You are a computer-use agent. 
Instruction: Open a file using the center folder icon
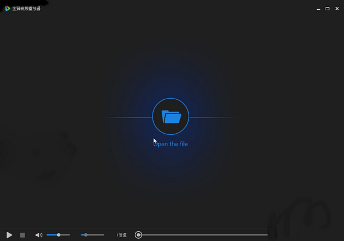tap(171, 117)
